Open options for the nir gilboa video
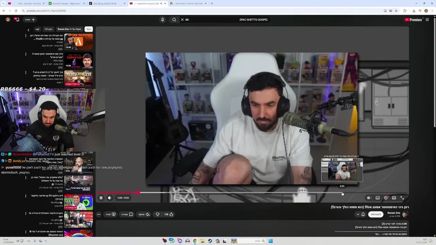This screenshot has height=245, width=436. pos(26,214)
